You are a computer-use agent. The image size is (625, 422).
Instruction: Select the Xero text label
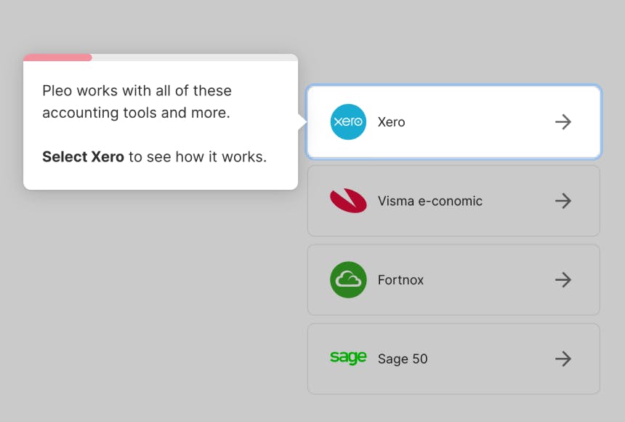click(391, 122)
